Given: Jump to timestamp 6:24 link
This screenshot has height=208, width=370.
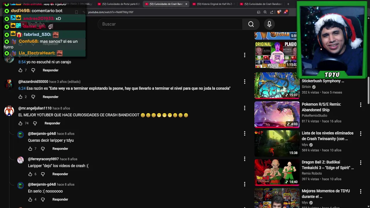Looking at the screenshot, I should point(22,88).
